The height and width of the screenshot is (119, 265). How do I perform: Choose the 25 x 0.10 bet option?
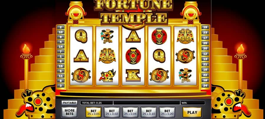coord(149,112)
